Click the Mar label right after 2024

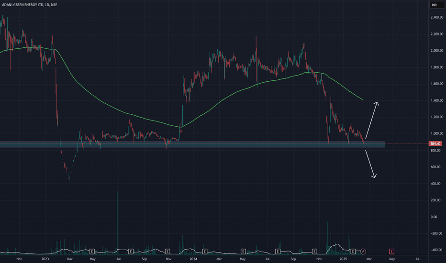coord(219,259)
